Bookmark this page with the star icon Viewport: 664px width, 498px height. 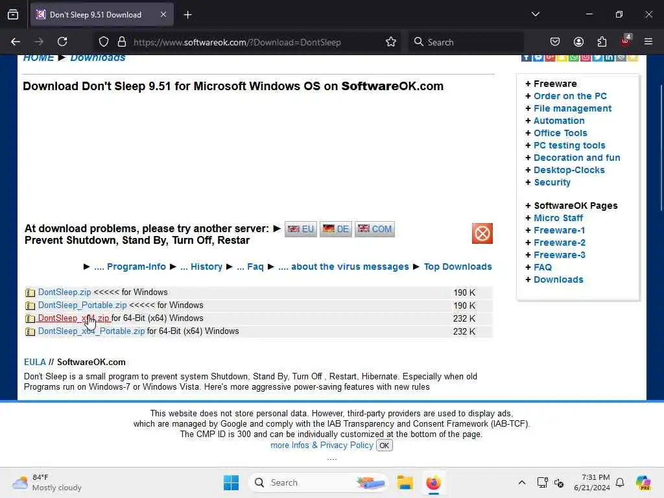391,42
